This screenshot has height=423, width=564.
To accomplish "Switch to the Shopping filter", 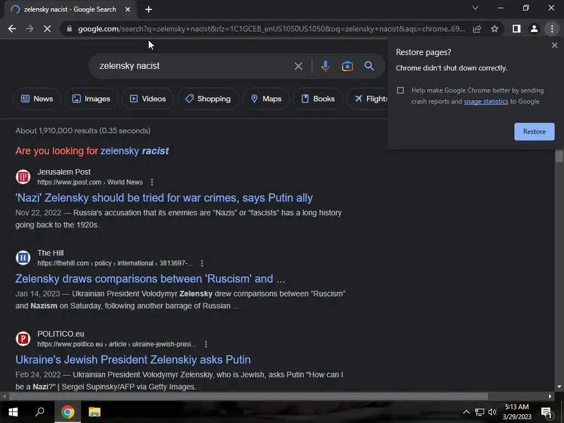I will [208, 99].
